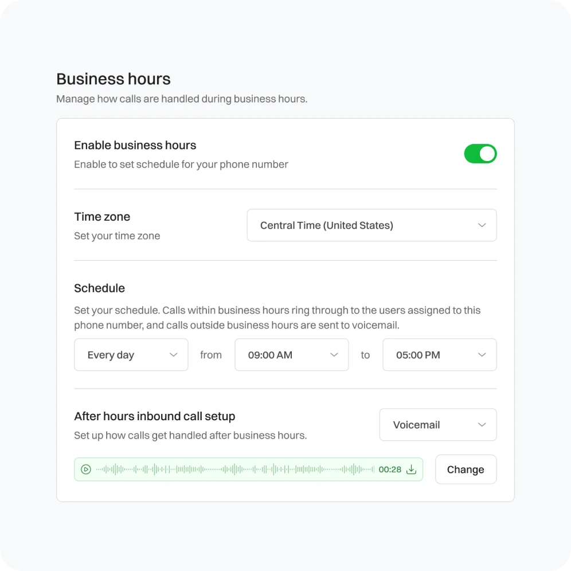This screenshot has height=571, width=571.
Task: Click the Change button
Action: 466,470
